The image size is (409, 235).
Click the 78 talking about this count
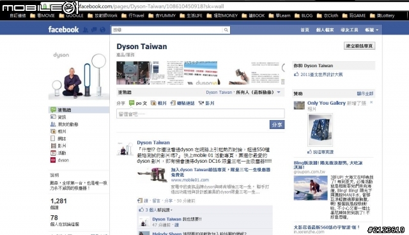54,218
